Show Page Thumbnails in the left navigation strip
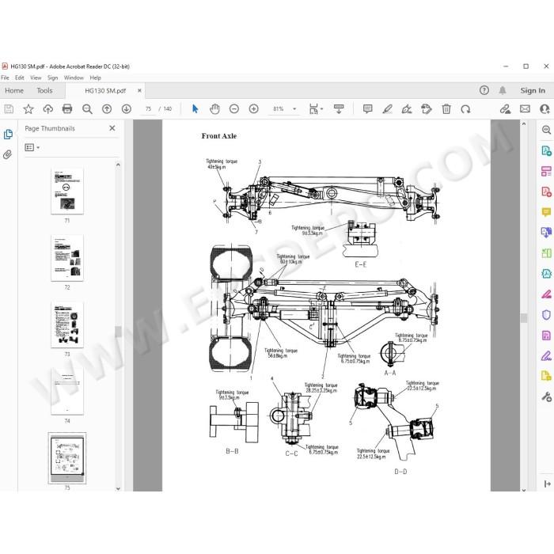Viewport: 554px width, 554px height. [x=8, y=135]
